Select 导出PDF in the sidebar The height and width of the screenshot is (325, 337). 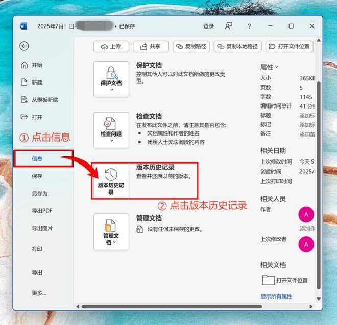[42, 211]
